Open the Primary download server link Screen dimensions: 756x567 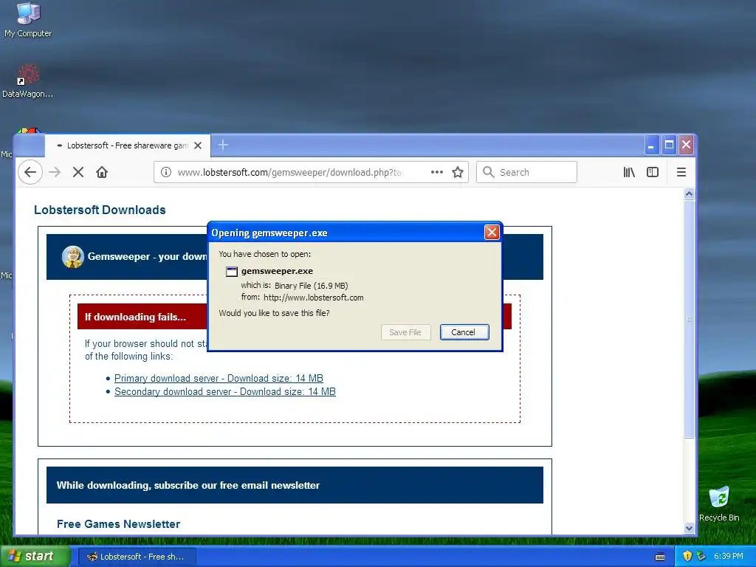click(219, 379)
